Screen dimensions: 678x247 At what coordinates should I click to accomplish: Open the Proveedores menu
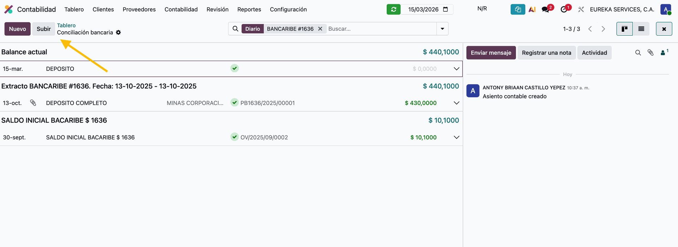[139, 10]
